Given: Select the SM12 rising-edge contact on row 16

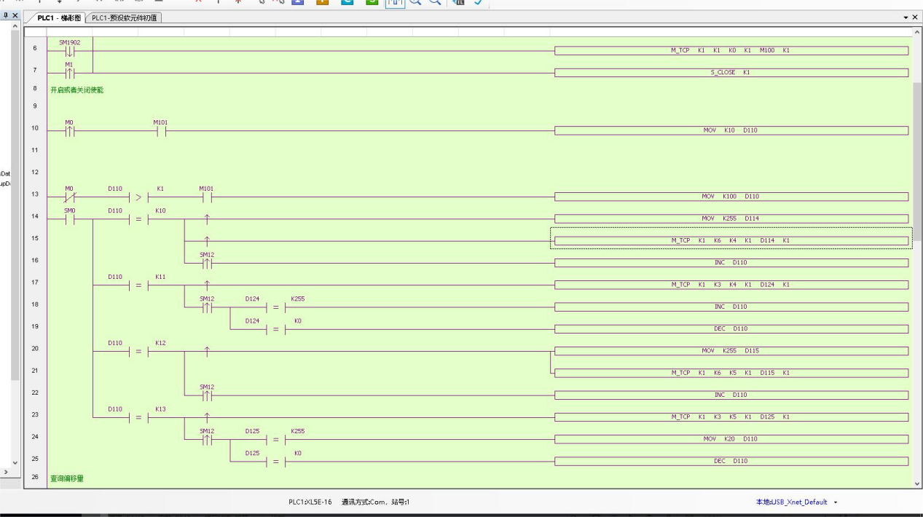Looking at the screenshot, I should pos(207,263).
